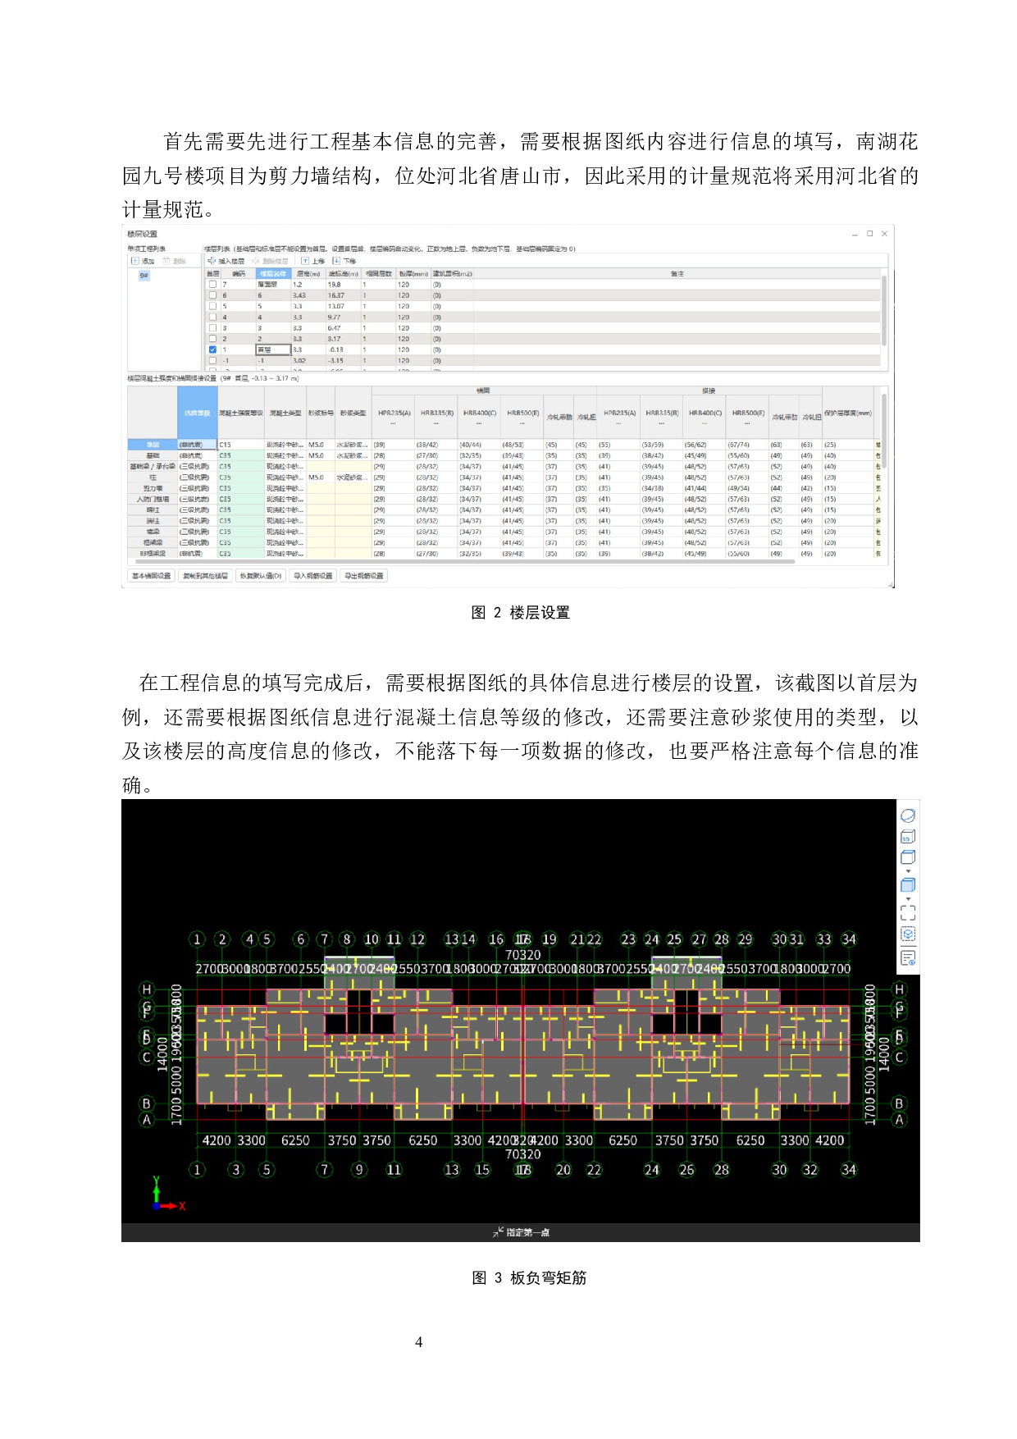Image resolution: width=1017 pixels, height=1439 pixels.
Task: Select the 垫层 row header
Action: [x=153, y=445]
